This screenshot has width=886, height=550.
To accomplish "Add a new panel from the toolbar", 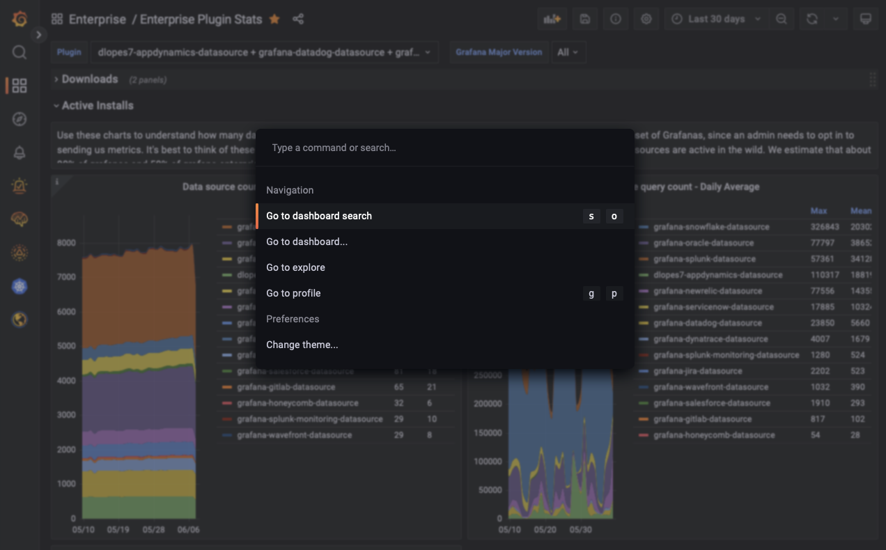I will click(552, 19).
